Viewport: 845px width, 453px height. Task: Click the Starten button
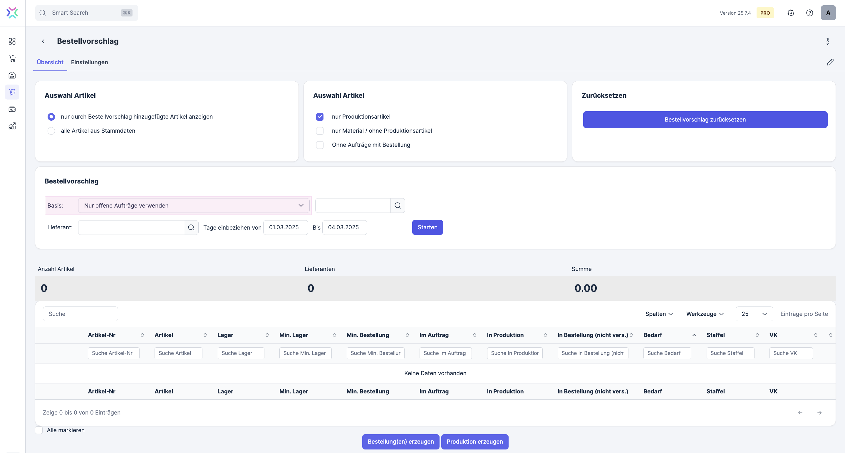coord(427,228)
